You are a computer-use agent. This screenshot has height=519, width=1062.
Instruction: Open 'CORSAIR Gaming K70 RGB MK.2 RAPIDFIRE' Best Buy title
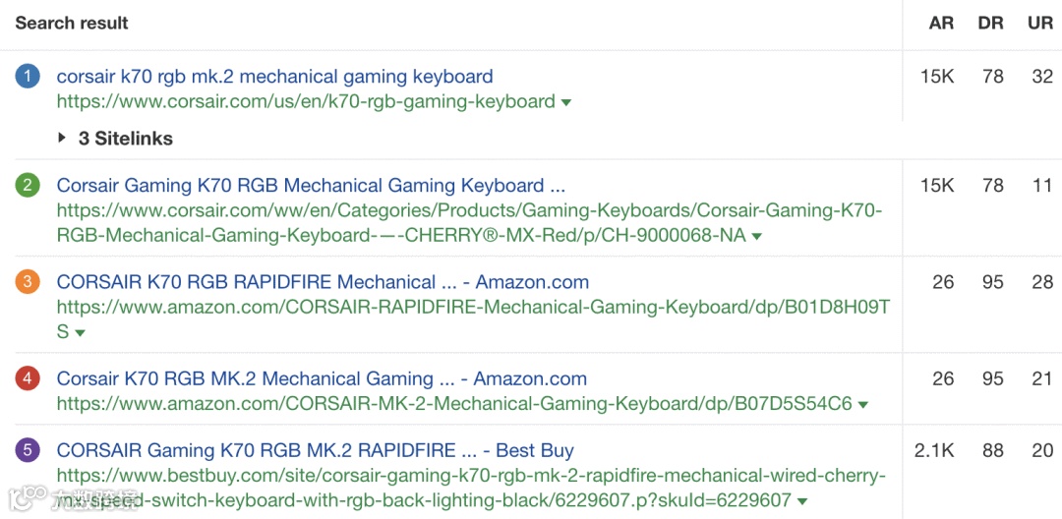(x=316, y=450)
